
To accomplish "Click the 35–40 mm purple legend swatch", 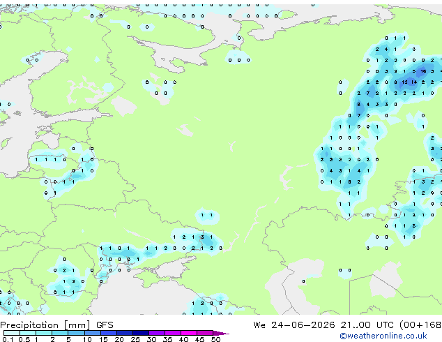I will click(x=173, y=333).
